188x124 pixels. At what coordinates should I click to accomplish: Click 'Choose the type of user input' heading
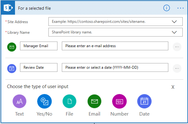coord(38,87)
